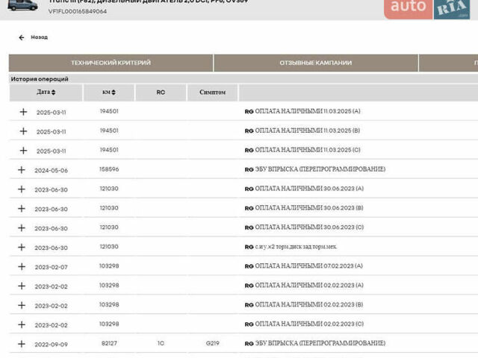Click date 2024-05-06 cell

[x=51, y=171]
